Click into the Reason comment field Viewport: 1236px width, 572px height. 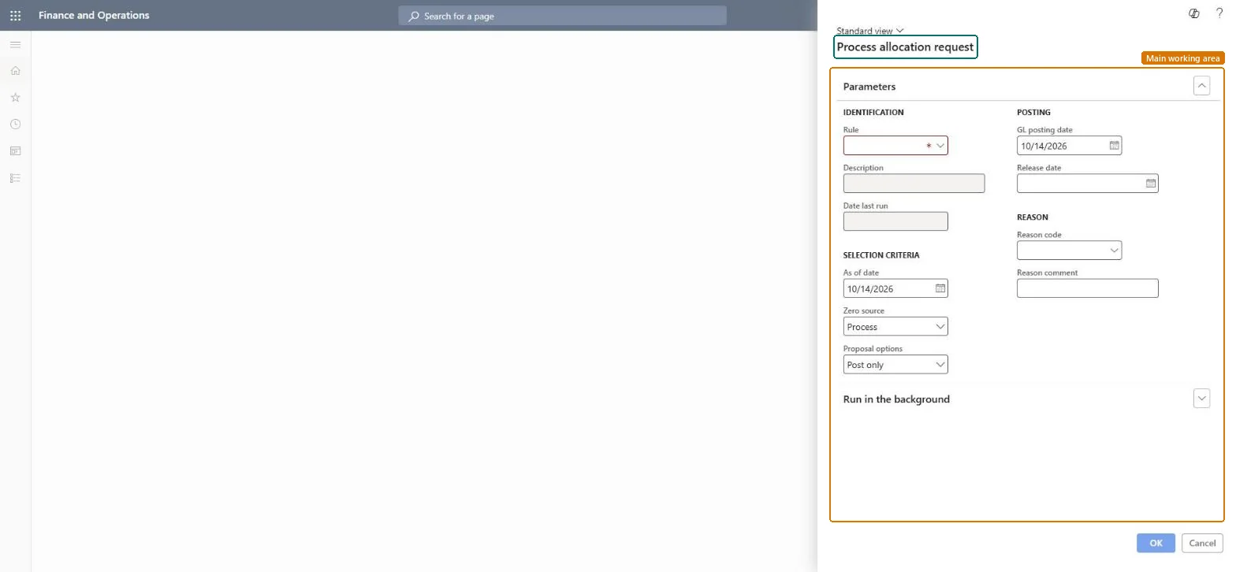coord(1088,288)
